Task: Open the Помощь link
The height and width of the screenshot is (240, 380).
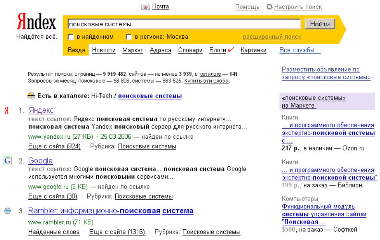Action: [x=247, y=7]
